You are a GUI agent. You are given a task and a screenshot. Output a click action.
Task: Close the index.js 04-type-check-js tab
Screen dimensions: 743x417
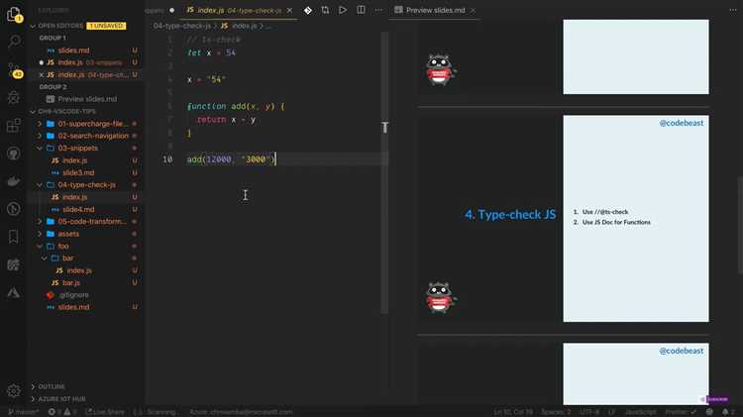289,10
